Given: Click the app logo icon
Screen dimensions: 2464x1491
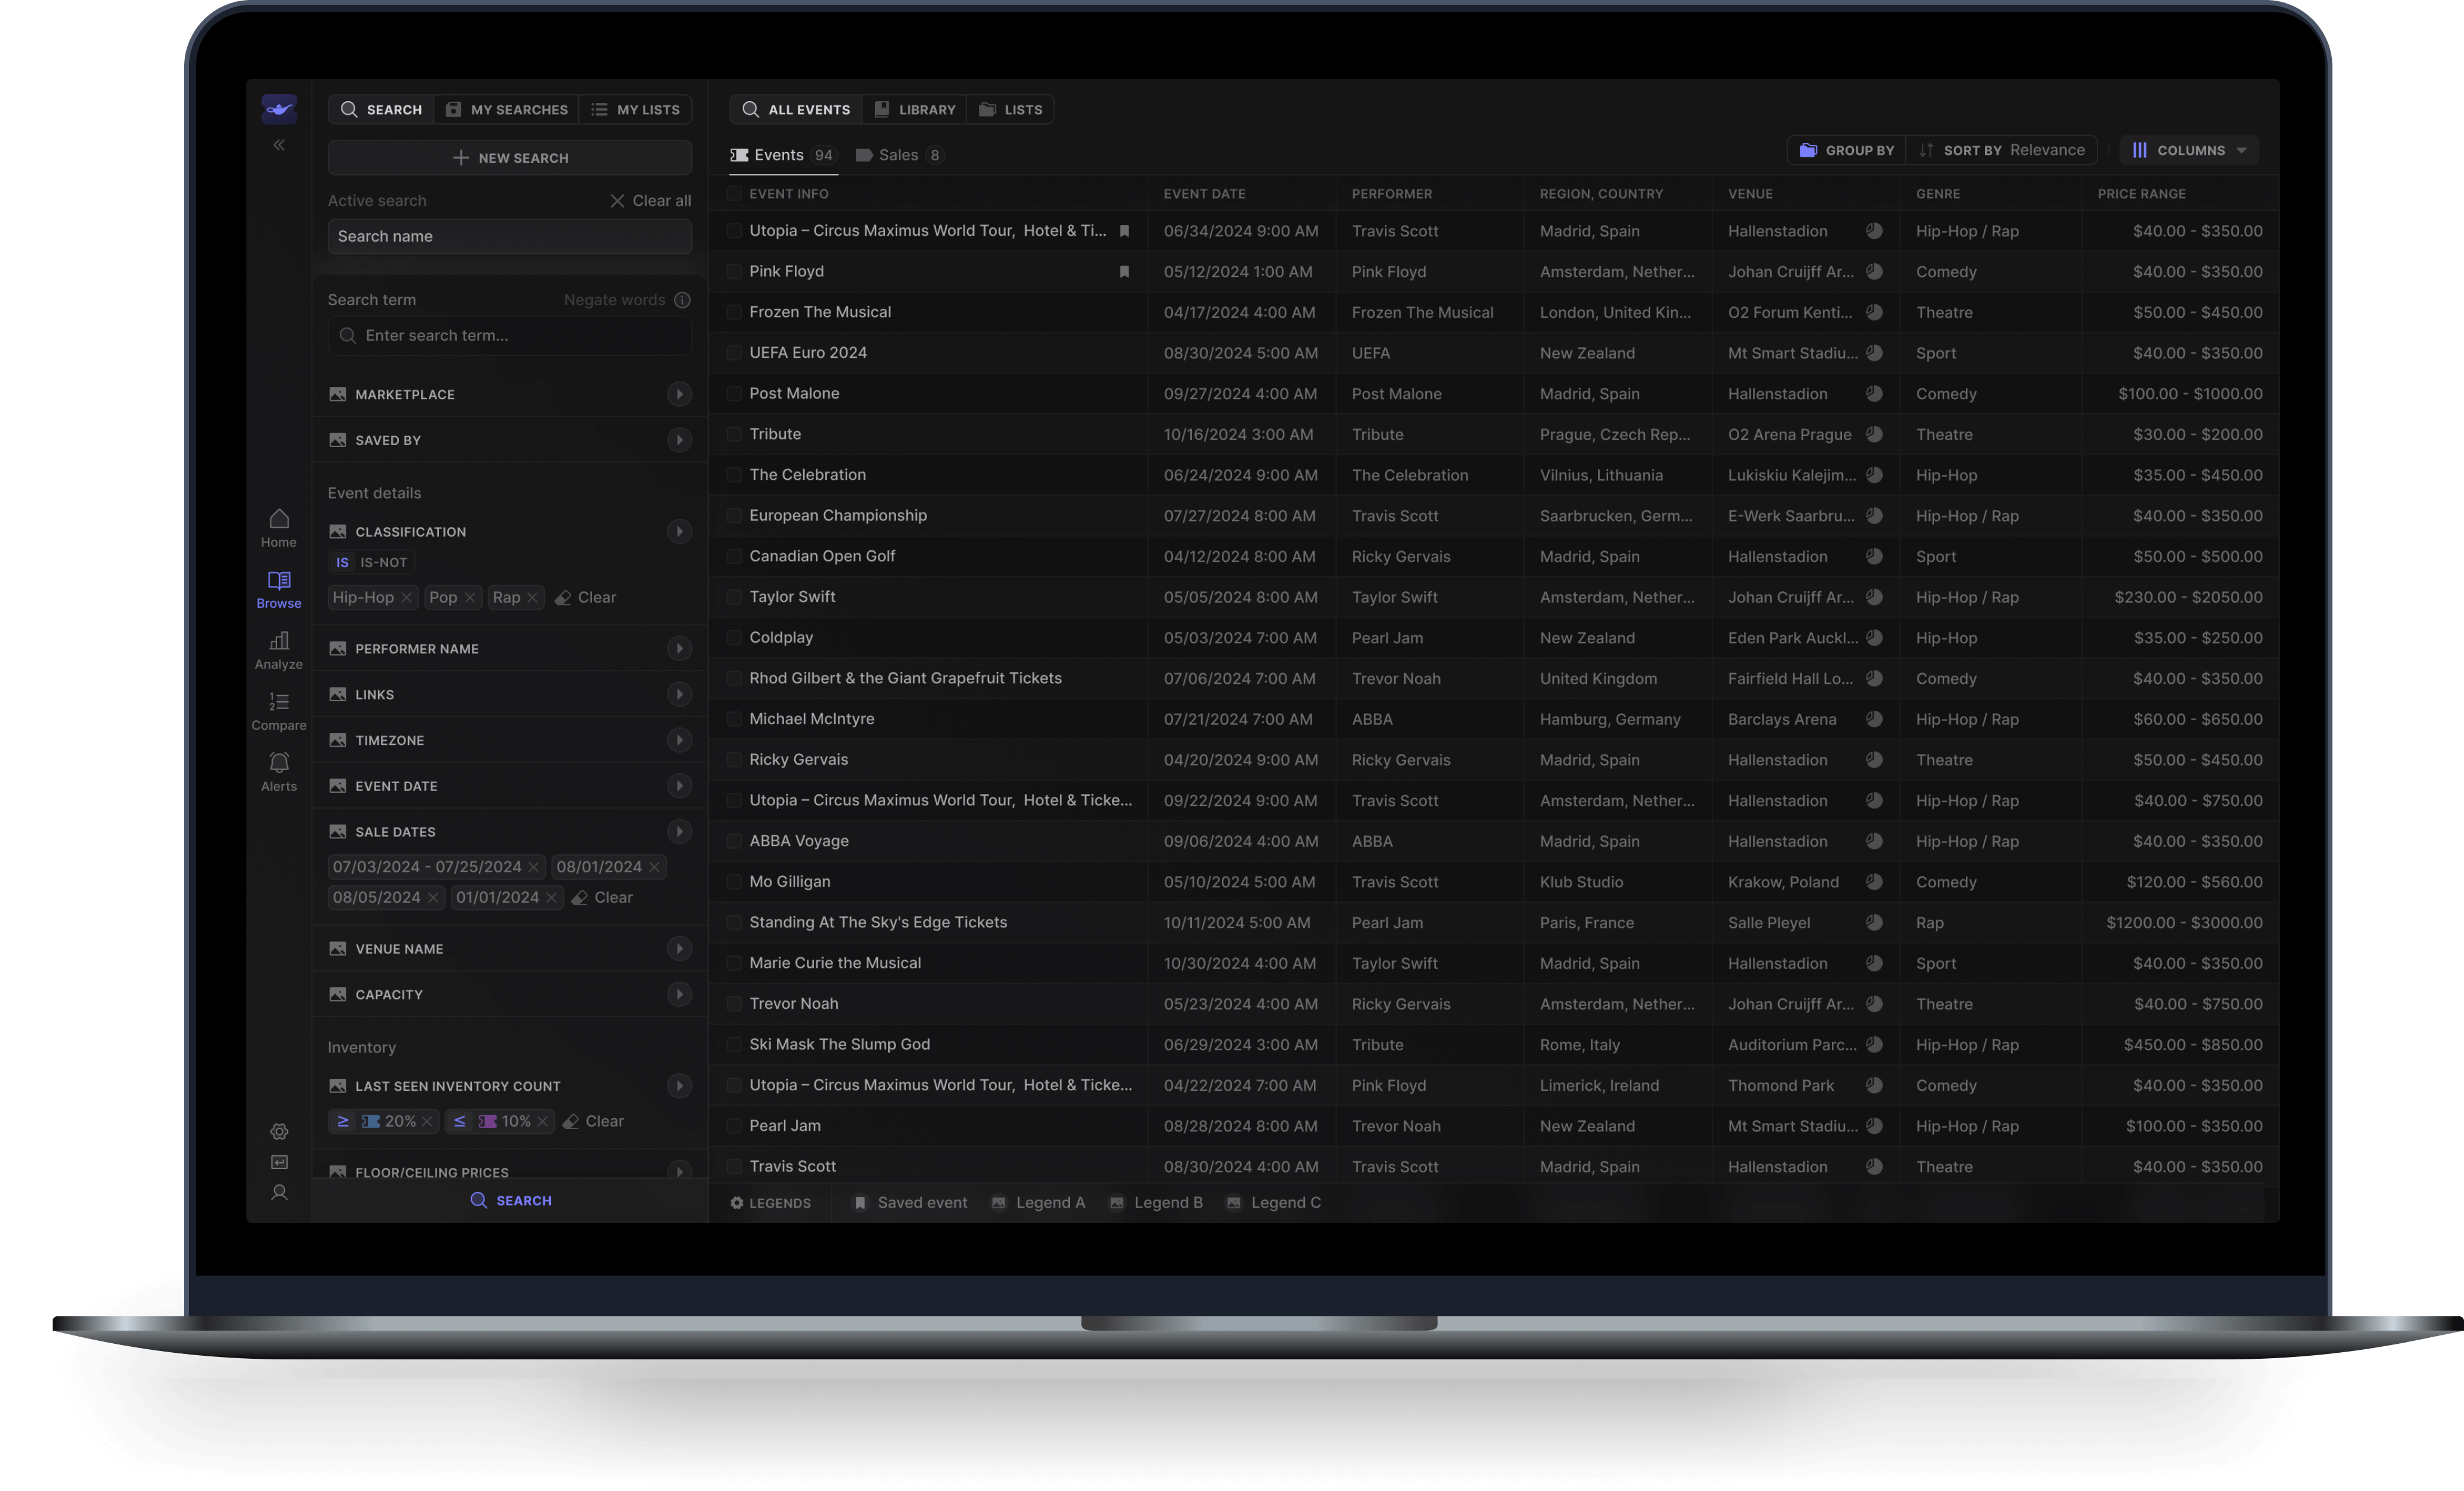Looking at the screenshot, I should point(279,109).
